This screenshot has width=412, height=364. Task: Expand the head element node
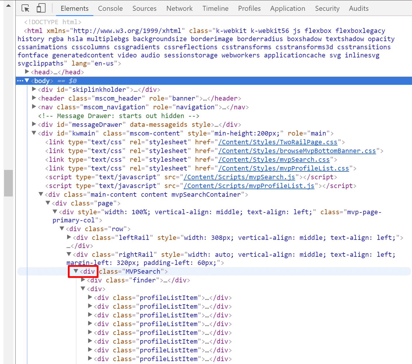[x=27, y=72]
